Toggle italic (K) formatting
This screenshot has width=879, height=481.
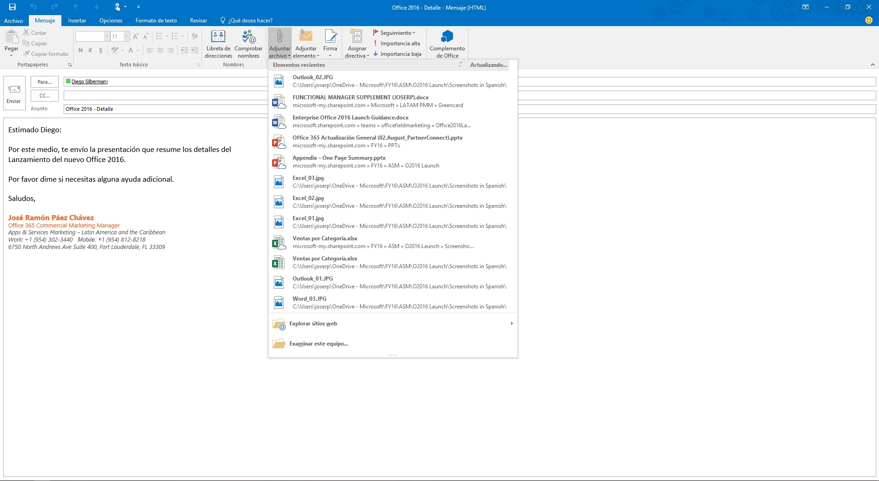(90, 50)
